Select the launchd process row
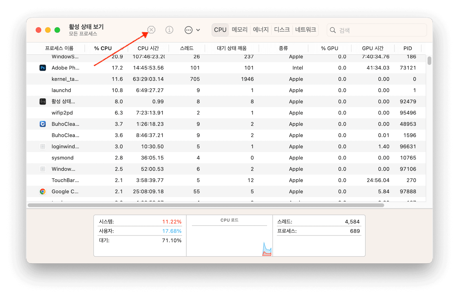The height and width of the screenshot is (298, 459). (x=226, y=90)
